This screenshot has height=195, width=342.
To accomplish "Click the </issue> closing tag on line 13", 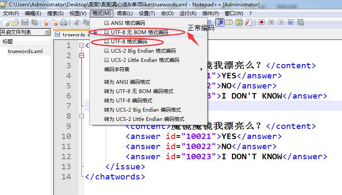I will [125, 166].
